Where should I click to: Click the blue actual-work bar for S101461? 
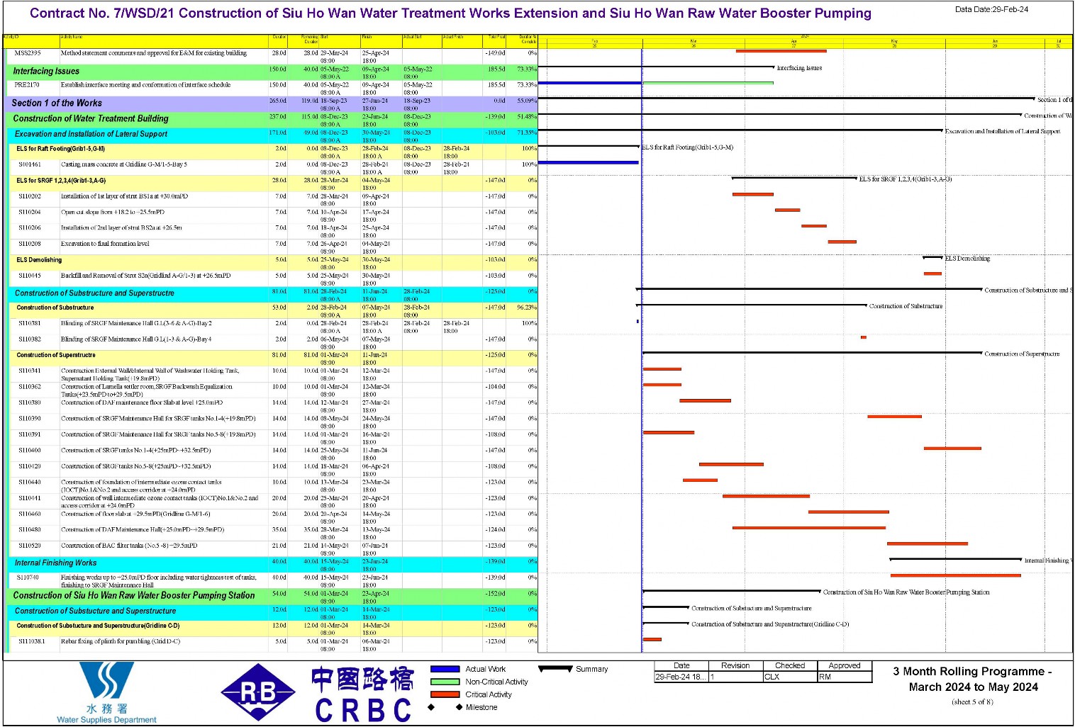[x=589, y=163]
